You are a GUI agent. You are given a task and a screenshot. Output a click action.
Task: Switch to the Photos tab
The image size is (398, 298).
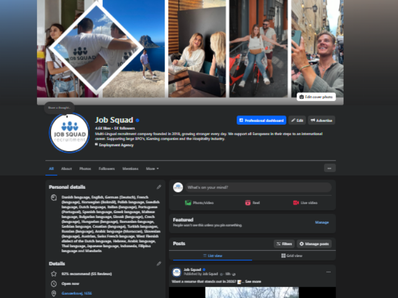85,168
